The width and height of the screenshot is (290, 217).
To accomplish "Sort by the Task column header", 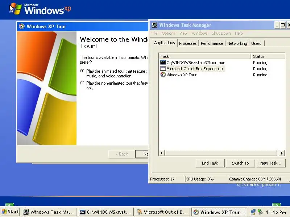I will (205, 56).
